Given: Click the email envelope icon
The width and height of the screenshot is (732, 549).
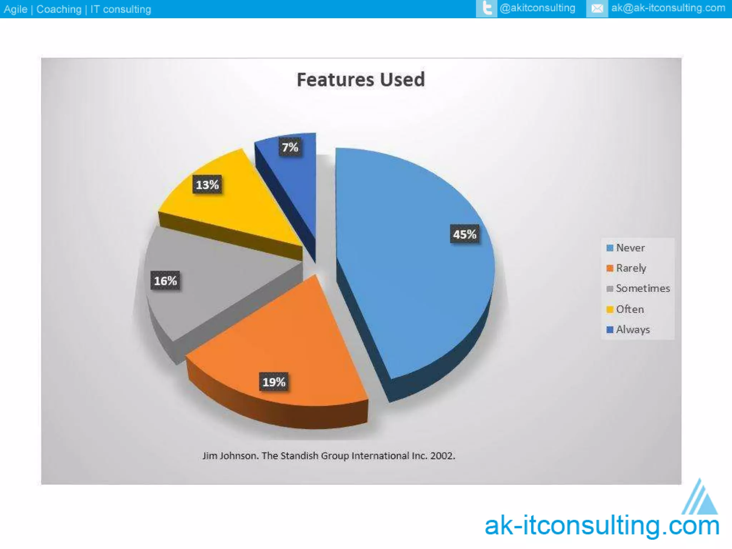Looking at the screenshot, I should click(597, 9).
